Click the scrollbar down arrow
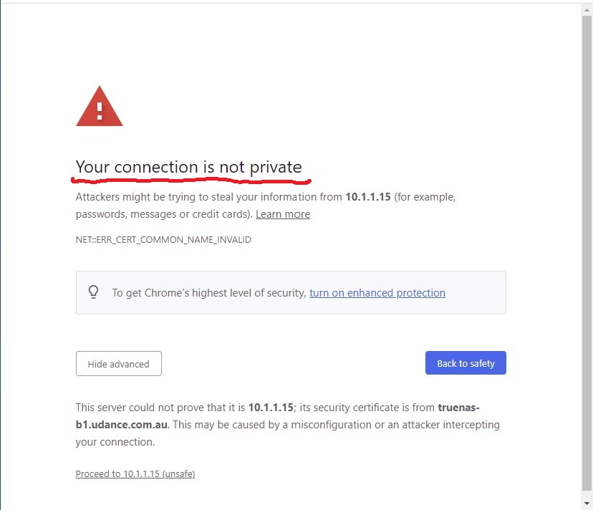The width and height of the screenshot is (593, 510). [587, 503]
